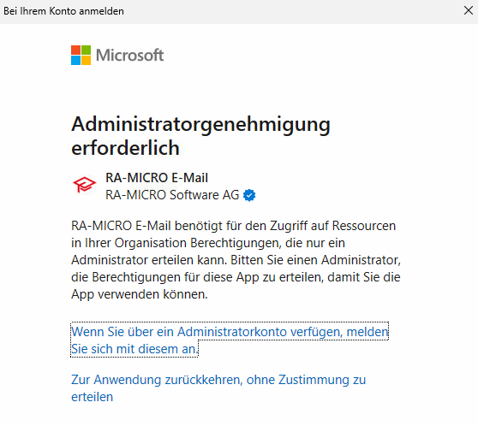This screenshot has width=478, height=426.
Task: Select the 'RA-MICRO E-Mail' app name
Action: click(x=157, y=178)
